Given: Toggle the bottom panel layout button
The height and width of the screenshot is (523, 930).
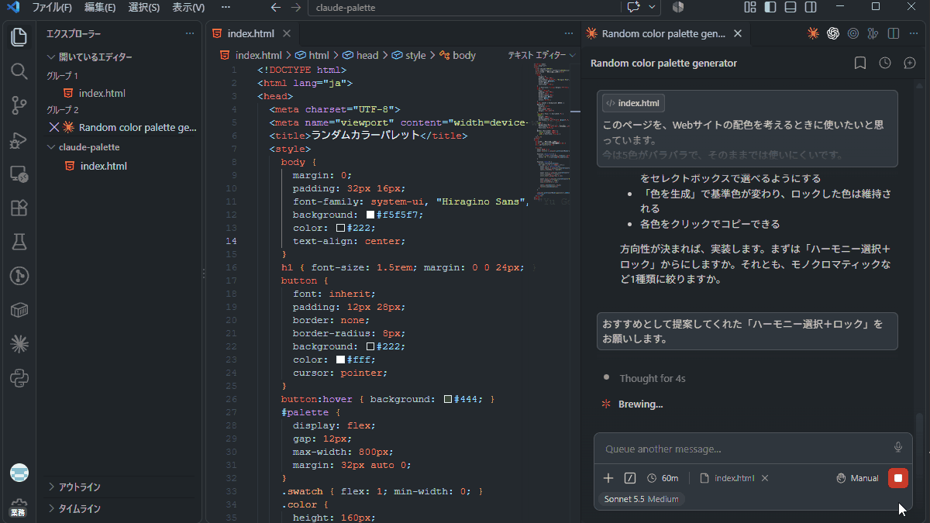Looking at the screenshot, I should 790,7.
